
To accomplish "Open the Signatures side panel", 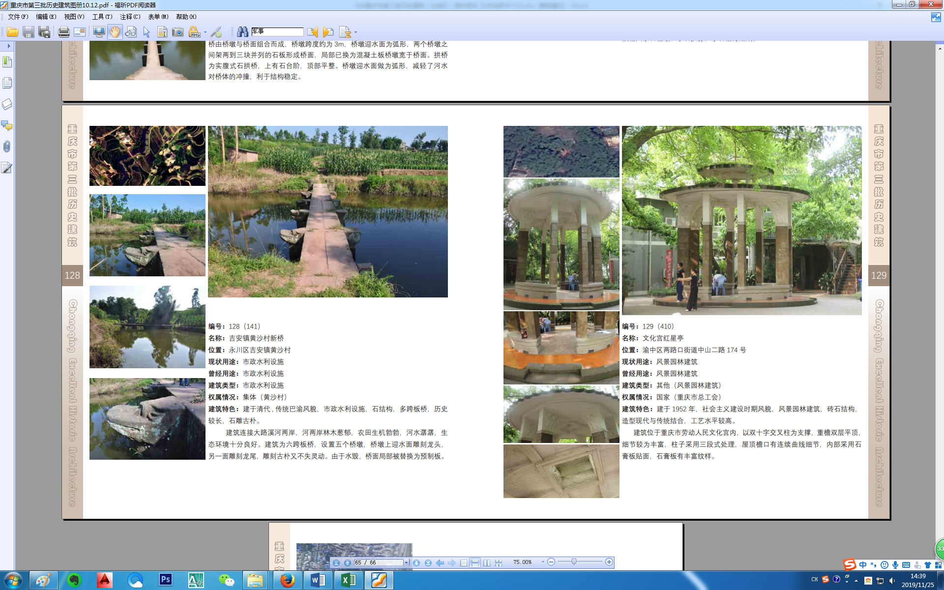I will pyautogui.click(x=7, y=168).
